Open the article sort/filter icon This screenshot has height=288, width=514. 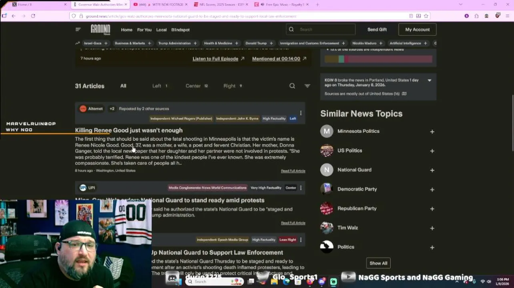(307, 86)
